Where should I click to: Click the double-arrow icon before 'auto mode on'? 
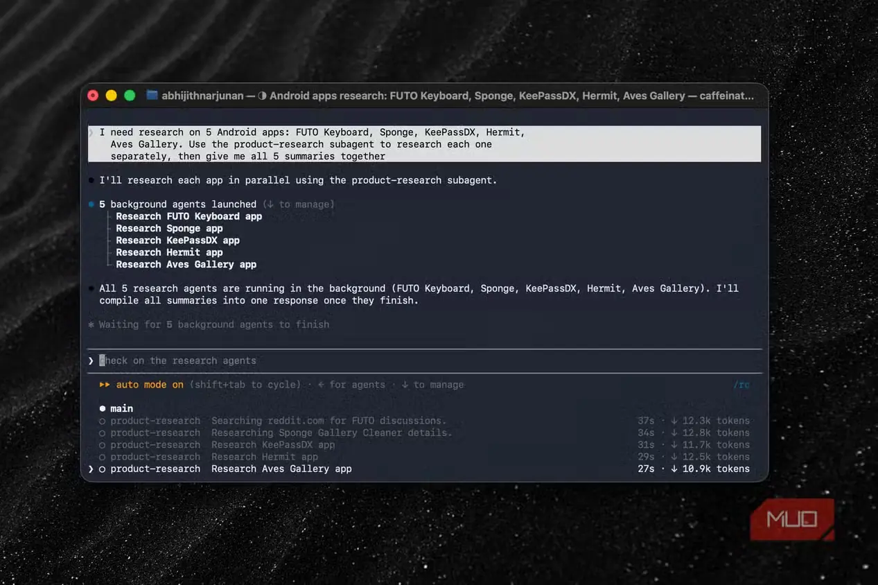coord(105,385)
